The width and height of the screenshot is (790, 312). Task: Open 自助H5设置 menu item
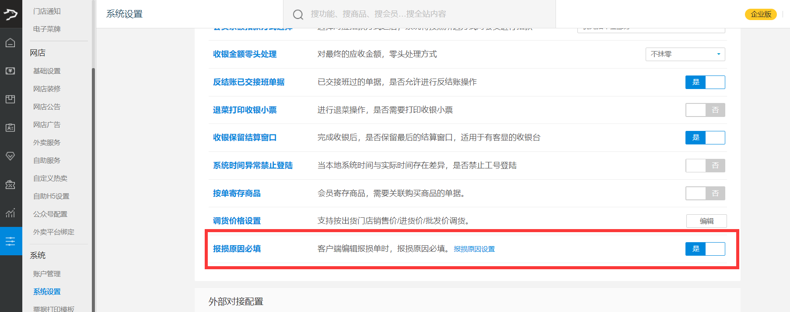pos(51,196)
